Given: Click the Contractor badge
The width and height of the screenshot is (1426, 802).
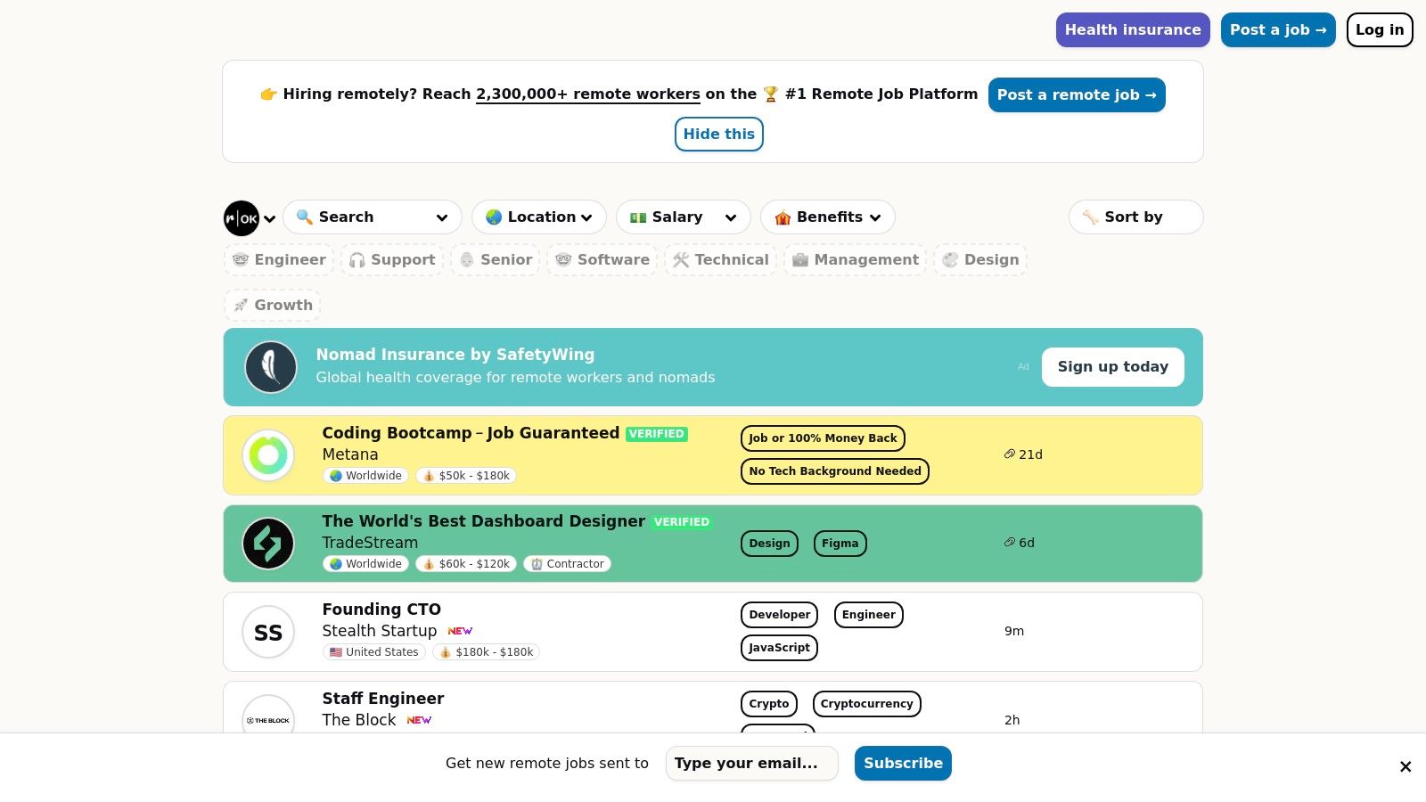Looking at the screenshot, I should click(x=567, y=564).
